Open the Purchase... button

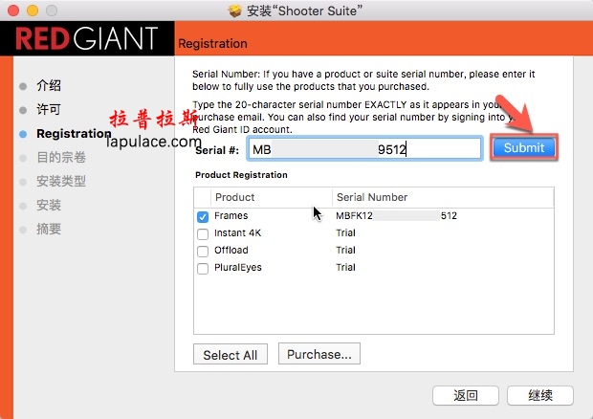click(319, 354)
